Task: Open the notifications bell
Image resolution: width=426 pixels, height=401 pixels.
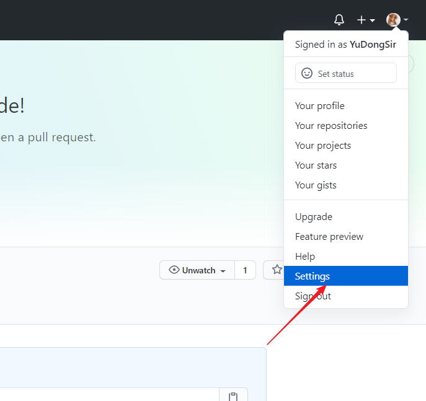Action: click(x=339, y=20)
